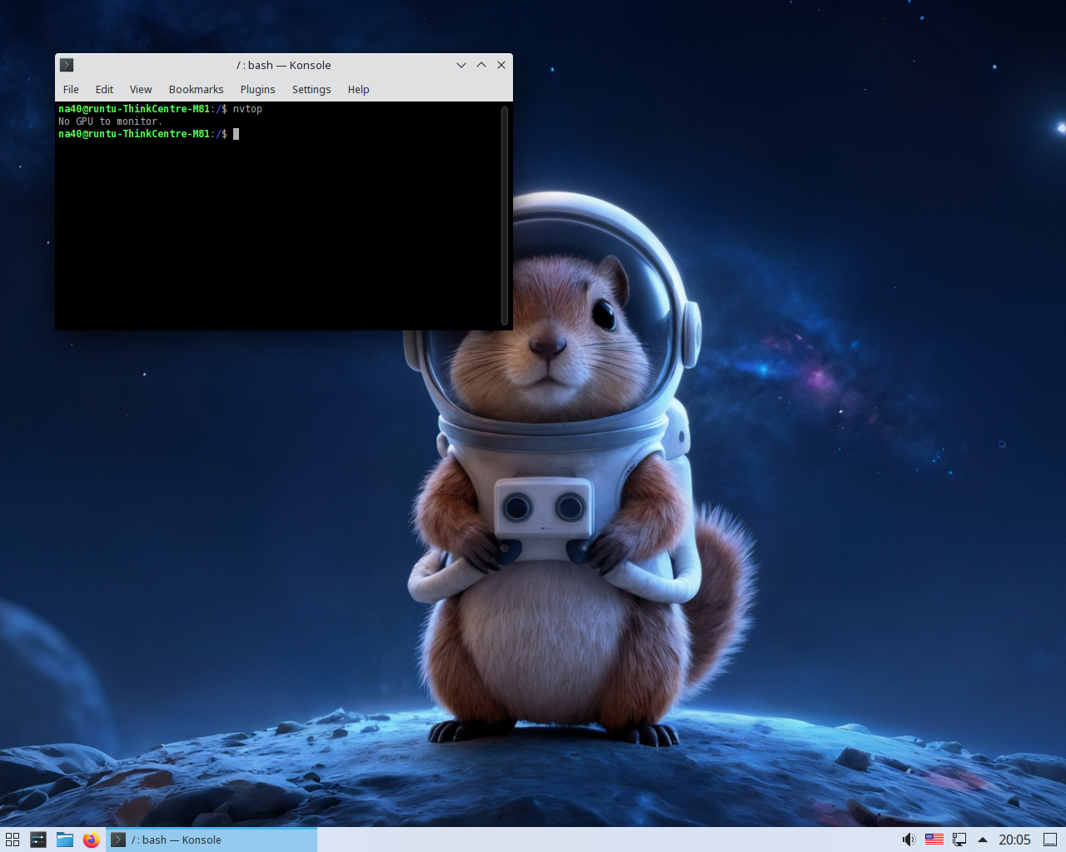Open the Settings menu in Konsole
The width and height of the screenshot is (1066, 852).
point(311,89)
